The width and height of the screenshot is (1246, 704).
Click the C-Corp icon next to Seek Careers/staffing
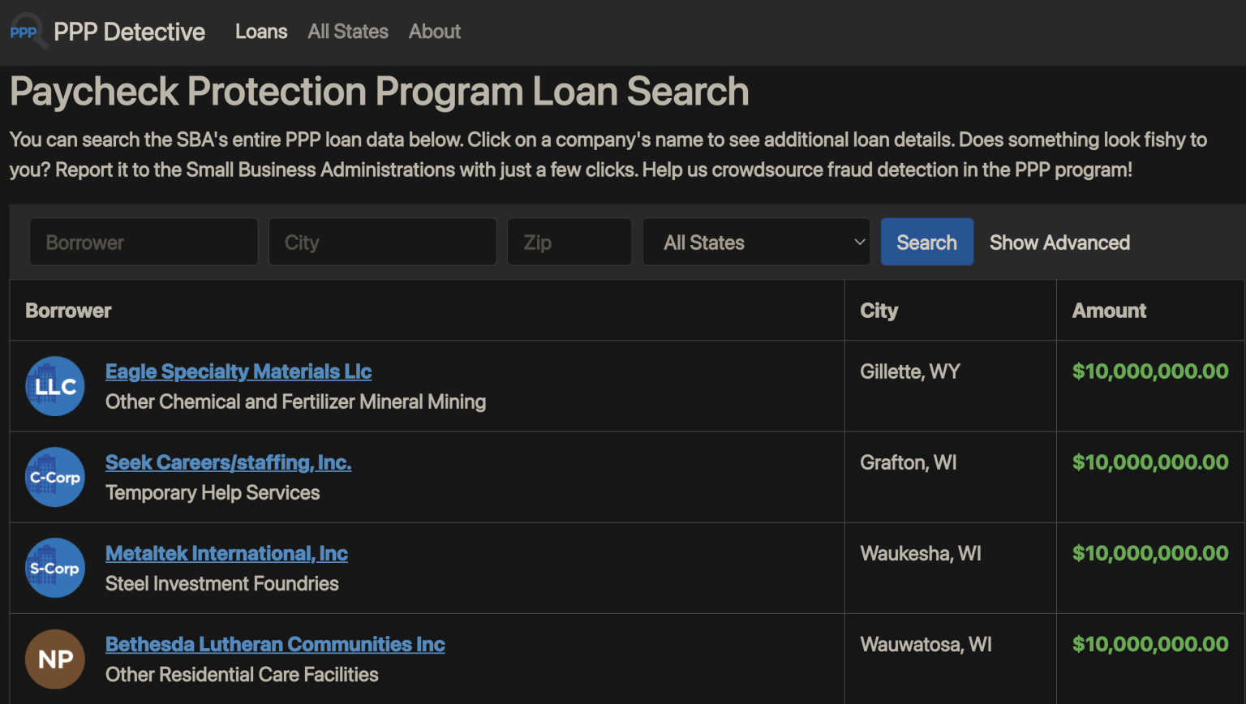pyautogui.click(x=54, y=477)
